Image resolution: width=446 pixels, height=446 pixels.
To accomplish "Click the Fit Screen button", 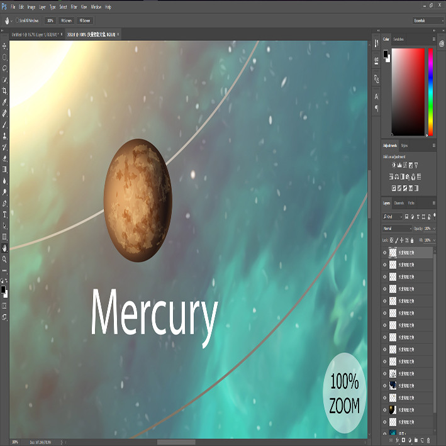I will [66, 21].
